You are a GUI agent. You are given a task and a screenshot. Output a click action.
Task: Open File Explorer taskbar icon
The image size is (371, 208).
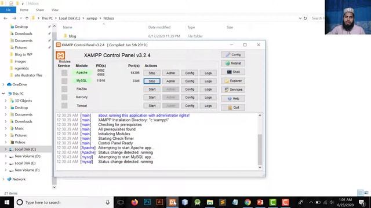pyautogui.click(x=210, y=202)
